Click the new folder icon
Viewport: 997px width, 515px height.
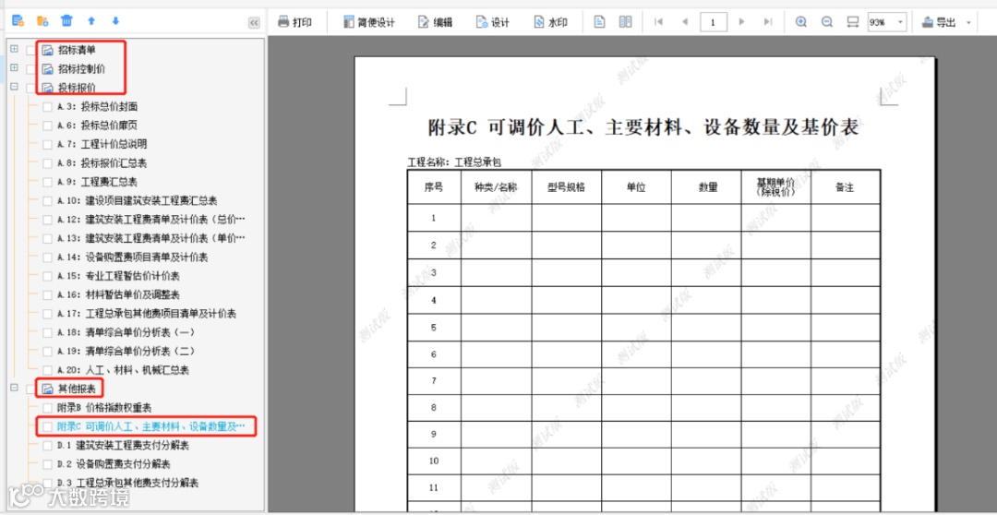coord(42,21)
